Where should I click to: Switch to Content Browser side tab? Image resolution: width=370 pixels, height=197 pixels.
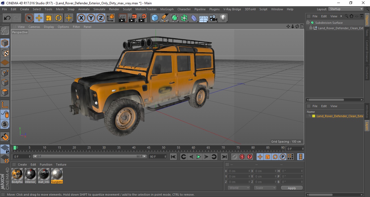(x=367, y=51)
